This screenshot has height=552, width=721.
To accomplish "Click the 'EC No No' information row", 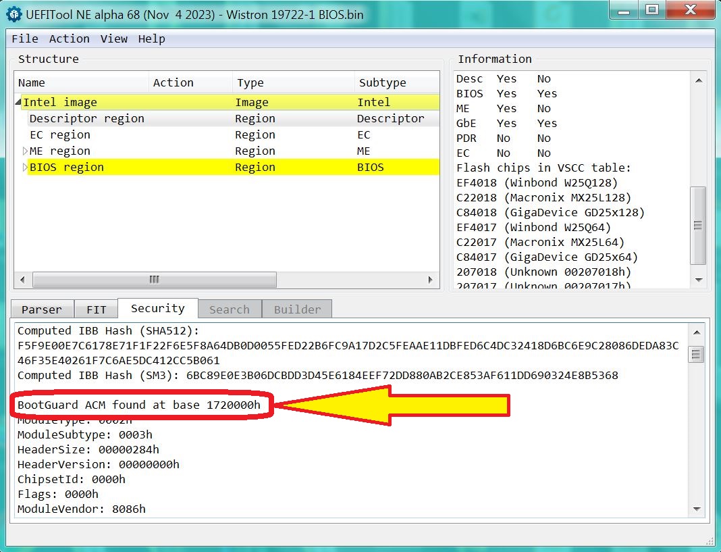I will pos(504,153).
